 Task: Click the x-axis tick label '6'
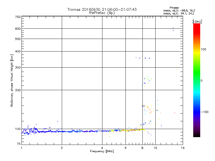click(x=126, y=148)
